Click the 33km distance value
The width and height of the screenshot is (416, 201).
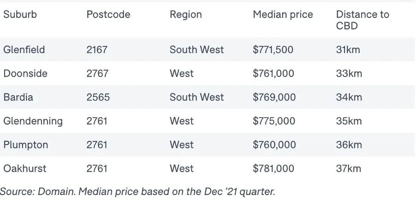[349, 73]
